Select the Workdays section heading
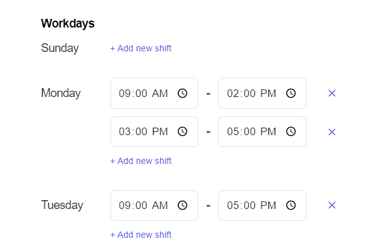Viewport: 380px width, 249px height. coord(68,24)
